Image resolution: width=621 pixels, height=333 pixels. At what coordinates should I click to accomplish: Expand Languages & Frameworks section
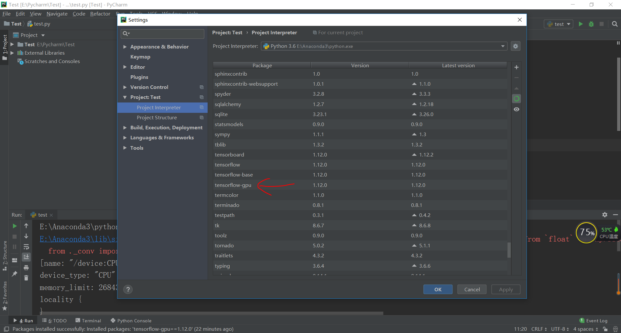(125, 138)
